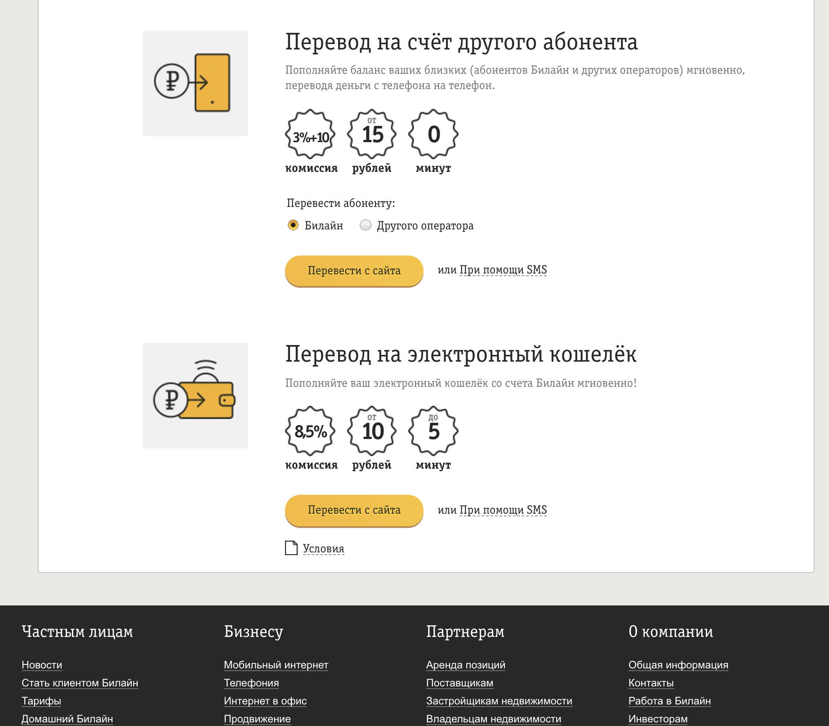Viewport: 829px width, 726px height.
Task: Open Мобильный интернет under Бизнесу
Action: 276,665
